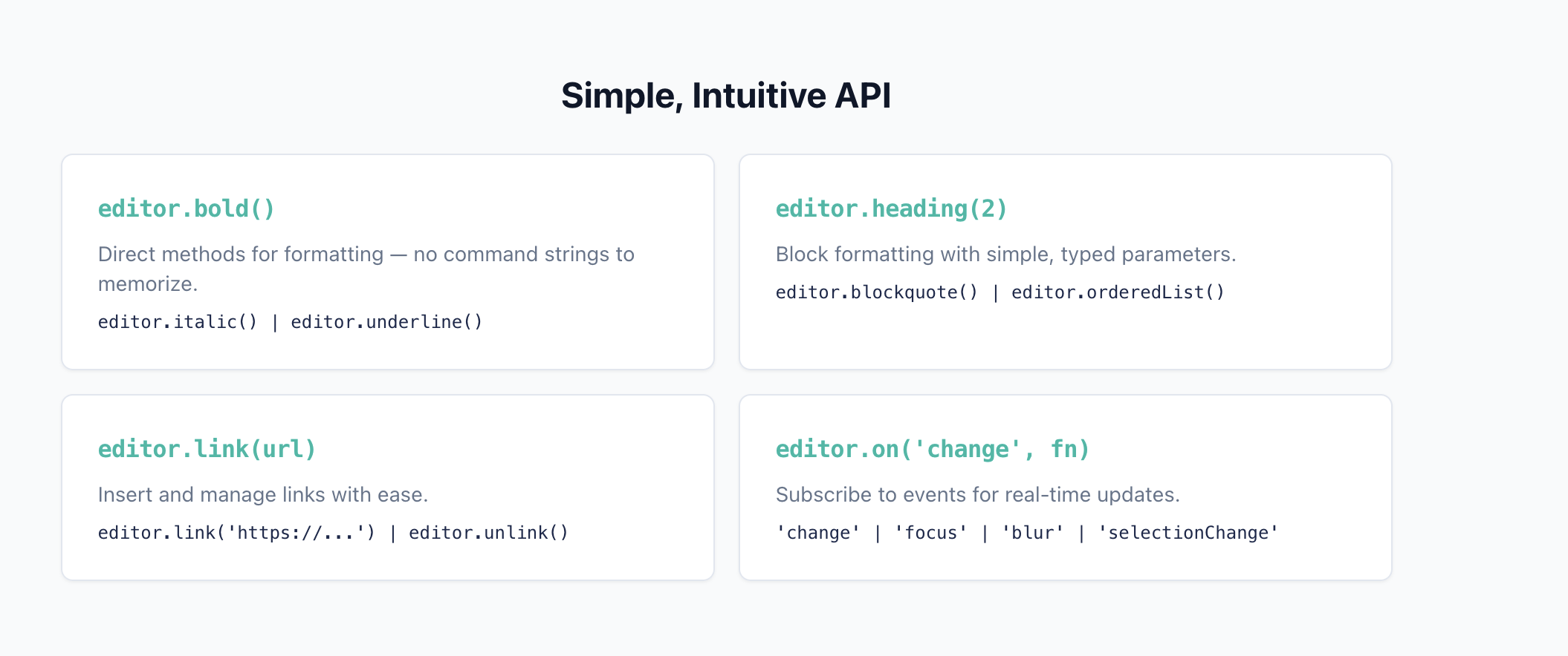Image resolution: width=1568 pixels, height=656 pixels.
Task: Select the editor.heading(2) card title
Action: 892,209
